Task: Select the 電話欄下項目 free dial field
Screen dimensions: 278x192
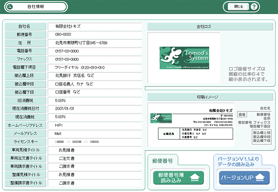Action: [x=95, y=68]
